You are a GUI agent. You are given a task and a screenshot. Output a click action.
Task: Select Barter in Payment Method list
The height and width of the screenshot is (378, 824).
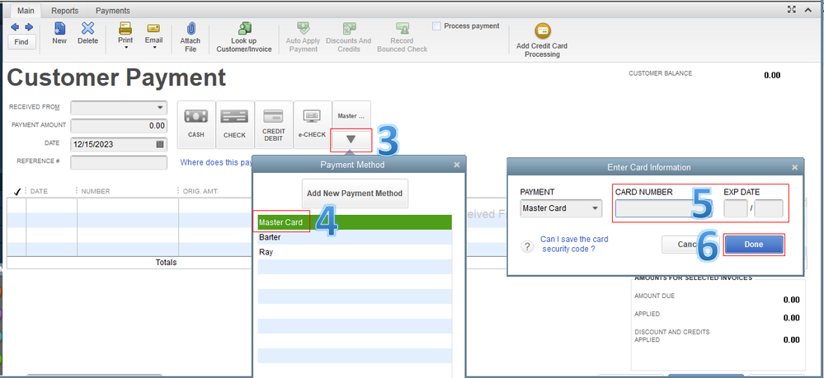355,237
